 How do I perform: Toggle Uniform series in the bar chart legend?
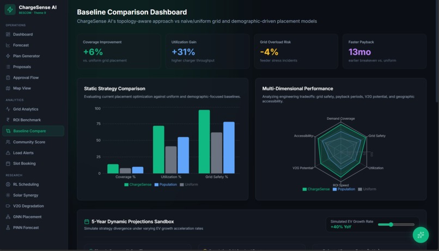(189, 185)
